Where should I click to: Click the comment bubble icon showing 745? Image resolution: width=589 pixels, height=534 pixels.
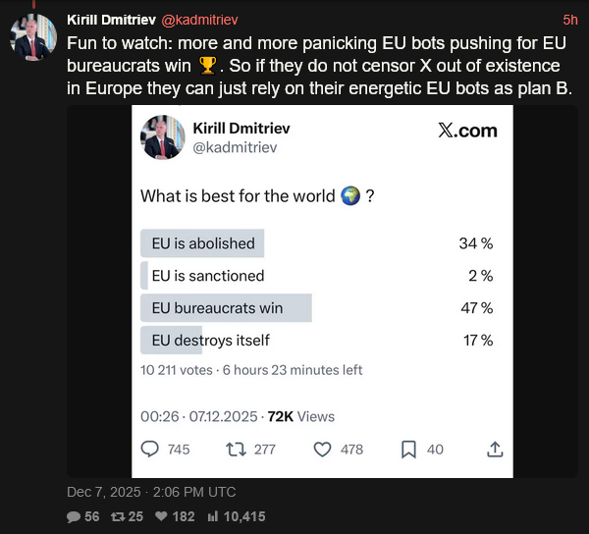coord(150,449)
